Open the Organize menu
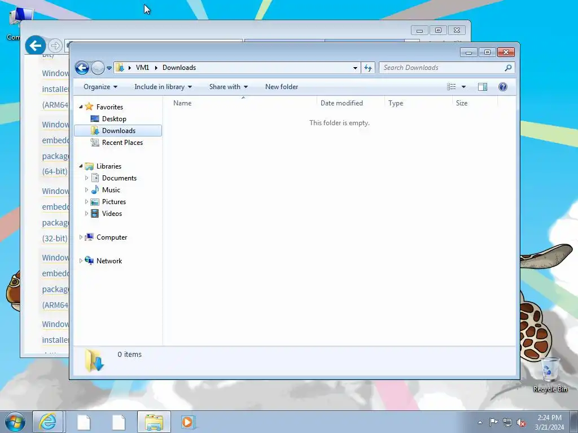 [100, 87]
